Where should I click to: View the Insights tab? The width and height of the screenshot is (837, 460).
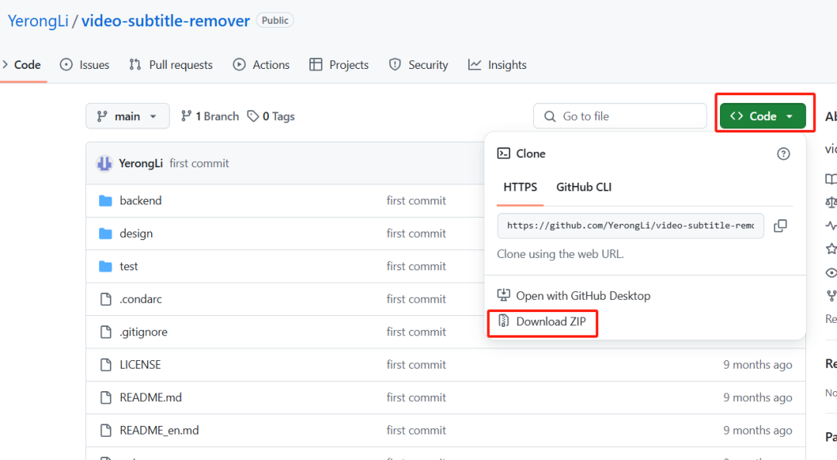tap(498, 64)
